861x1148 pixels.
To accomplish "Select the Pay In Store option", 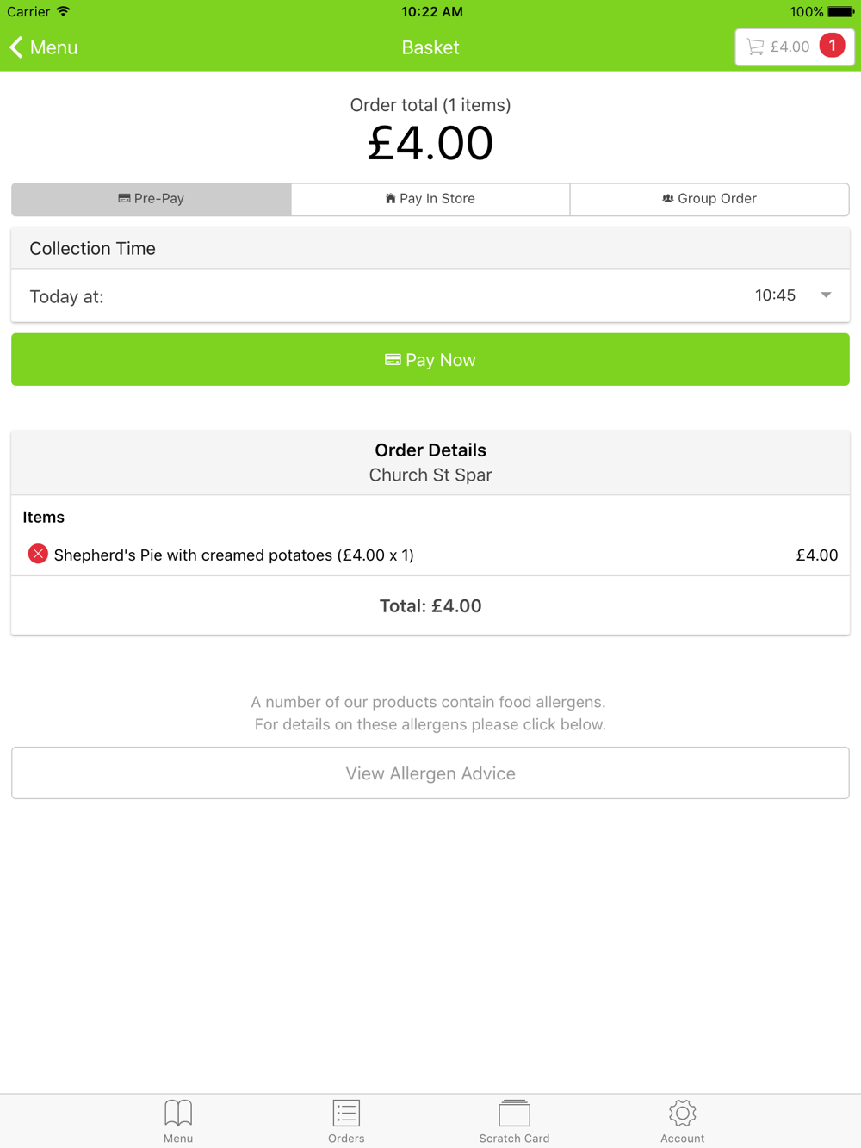I will pos(430,199).
